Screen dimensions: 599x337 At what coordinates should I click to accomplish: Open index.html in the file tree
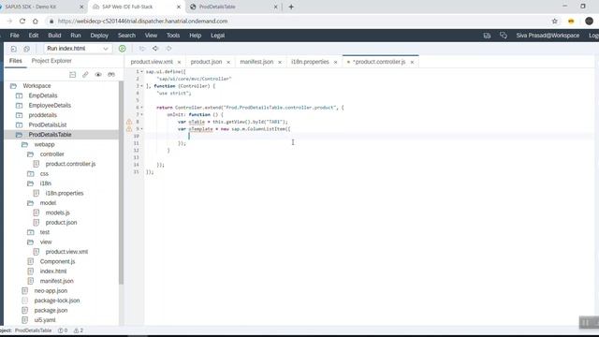click(x=53, y=271)
